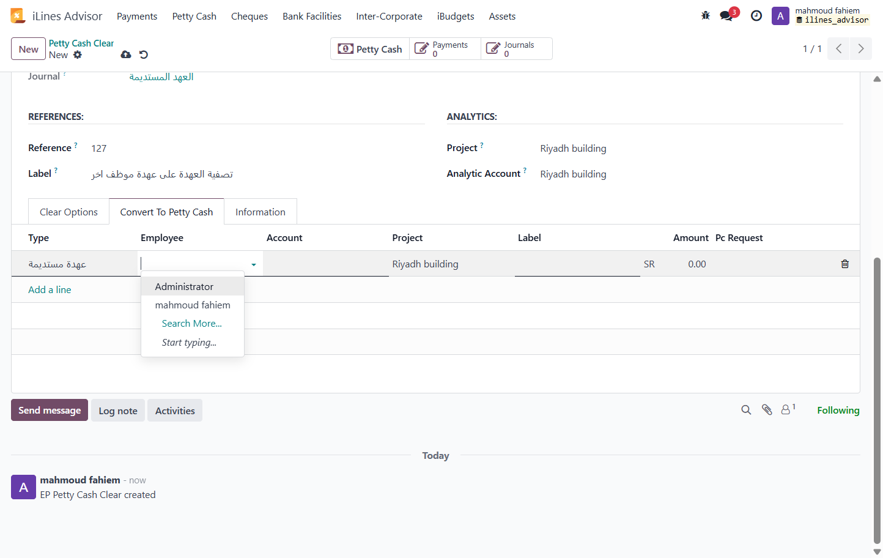Open the Payments menu
Viewport: 883px width, 558px height.
(x=137, y=17)
